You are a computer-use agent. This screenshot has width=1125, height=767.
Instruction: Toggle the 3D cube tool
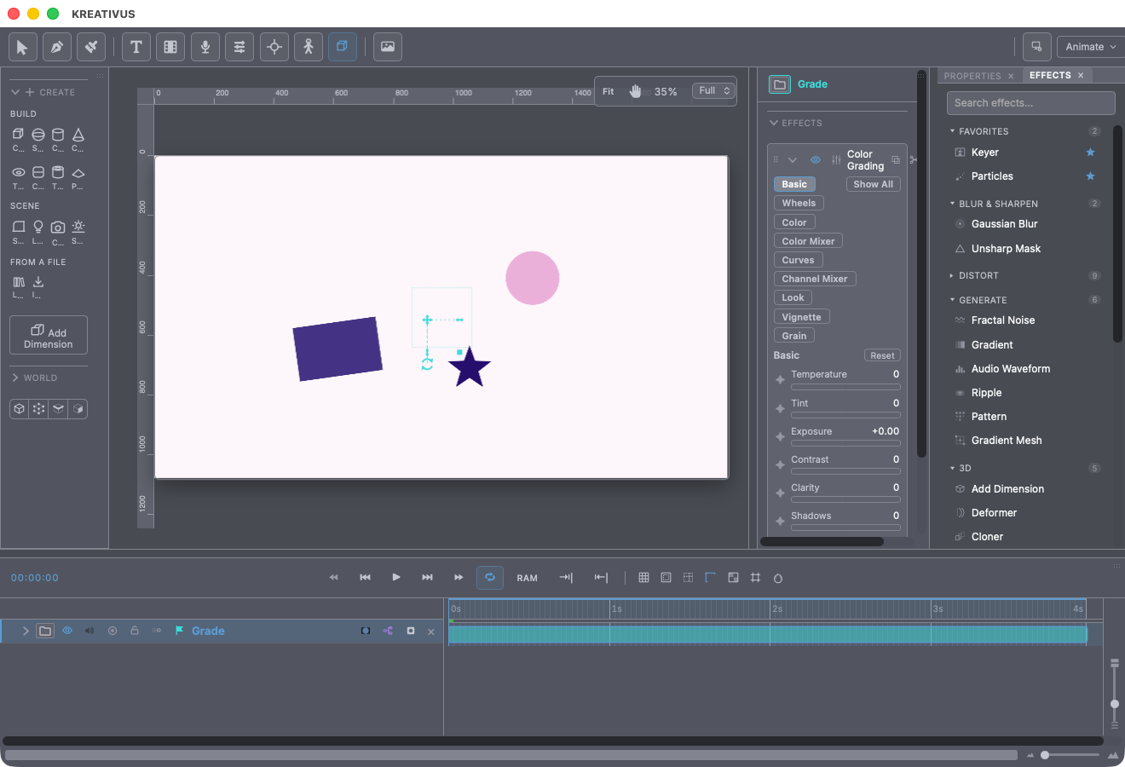coord(343,47)
